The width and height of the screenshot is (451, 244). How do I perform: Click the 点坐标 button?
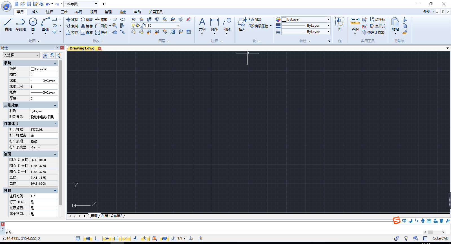(x=378, y=19)
